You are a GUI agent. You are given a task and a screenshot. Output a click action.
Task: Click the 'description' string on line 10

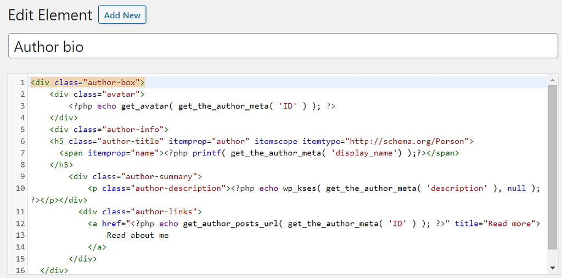click(x=457, y=188)
